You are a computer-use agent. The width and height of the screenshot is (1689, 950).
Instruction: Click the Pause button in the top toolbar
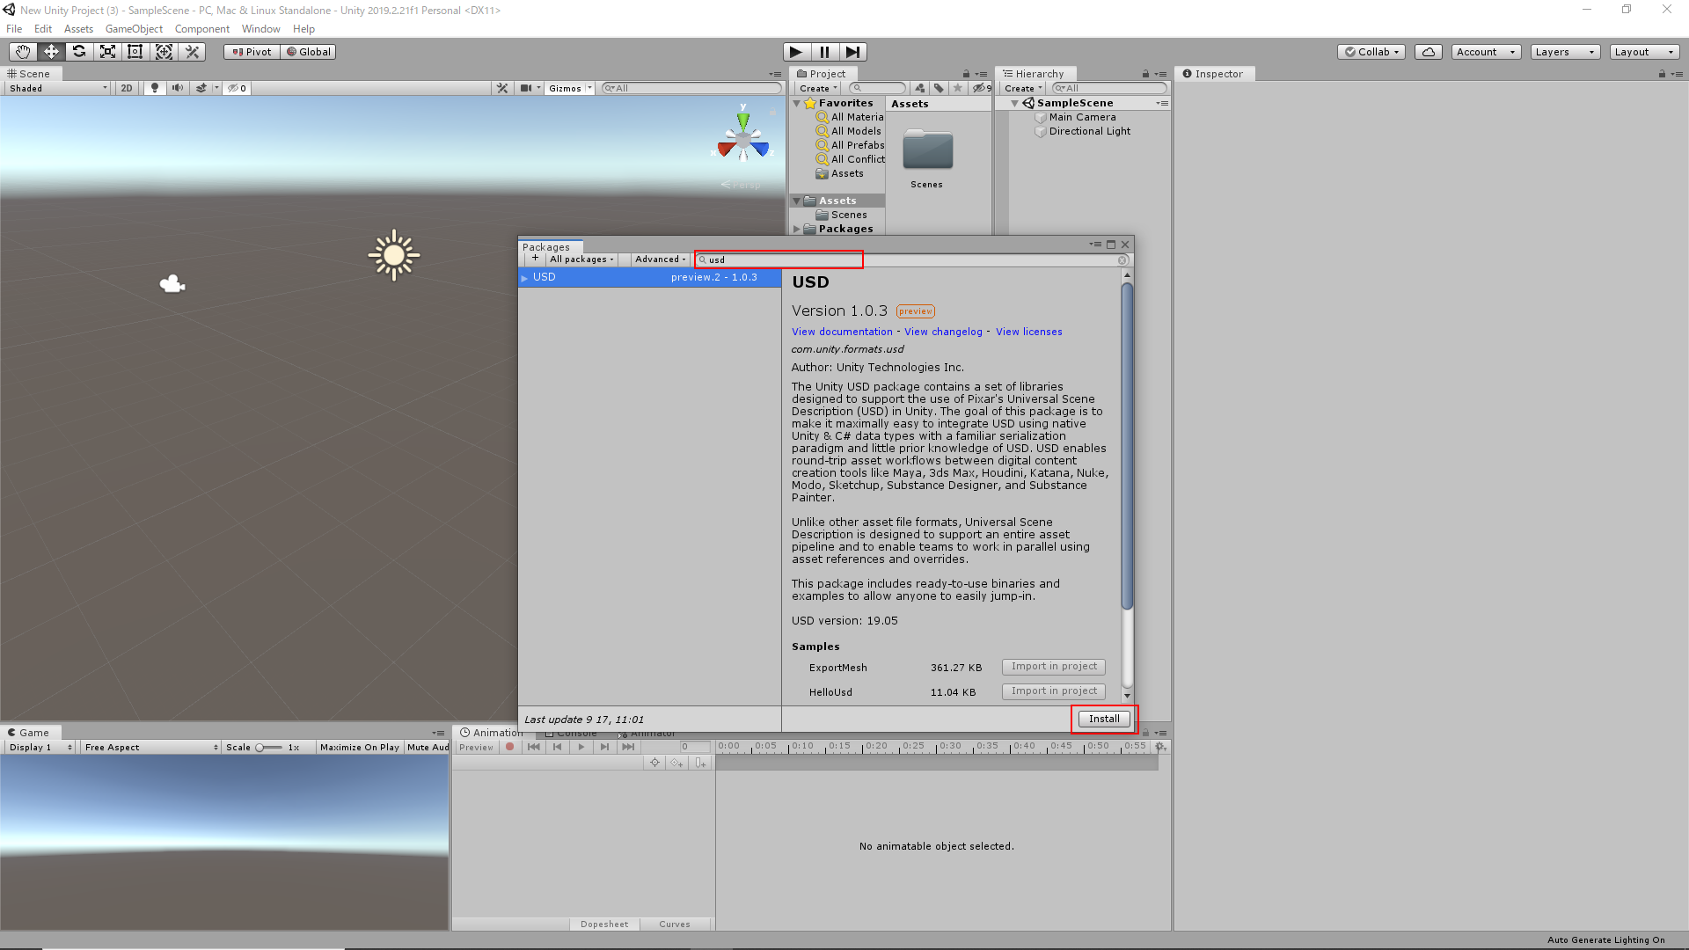824,52
